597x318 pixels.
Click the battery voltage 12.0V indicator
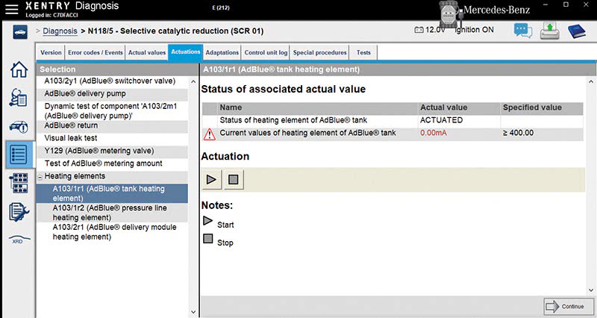pos(430,30)
